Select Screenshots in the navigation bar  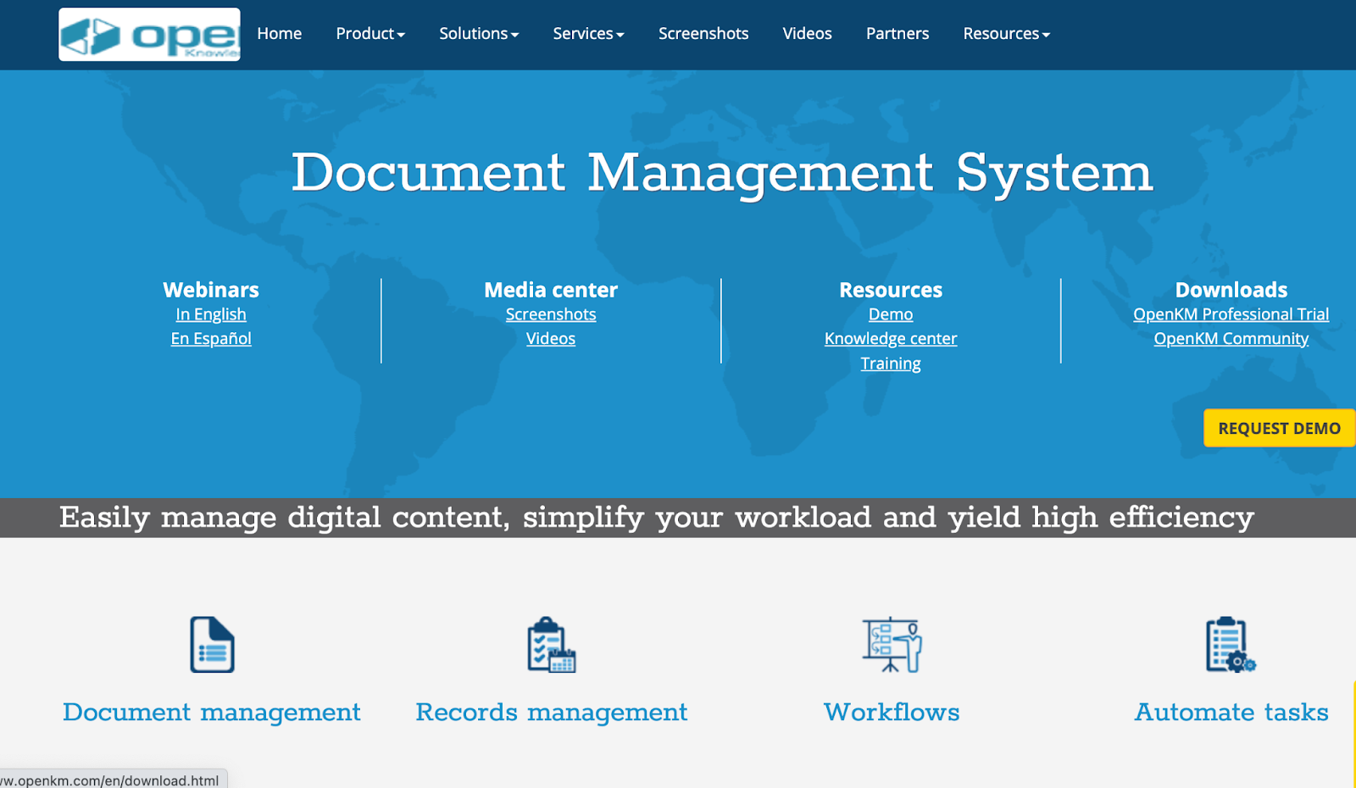[703, 34]
